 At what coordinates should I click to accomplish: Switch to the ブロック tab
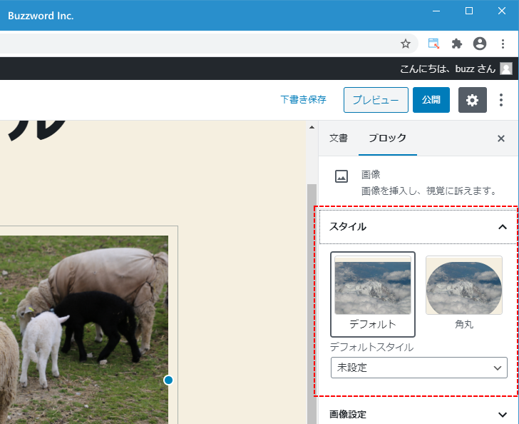point(387,138)
